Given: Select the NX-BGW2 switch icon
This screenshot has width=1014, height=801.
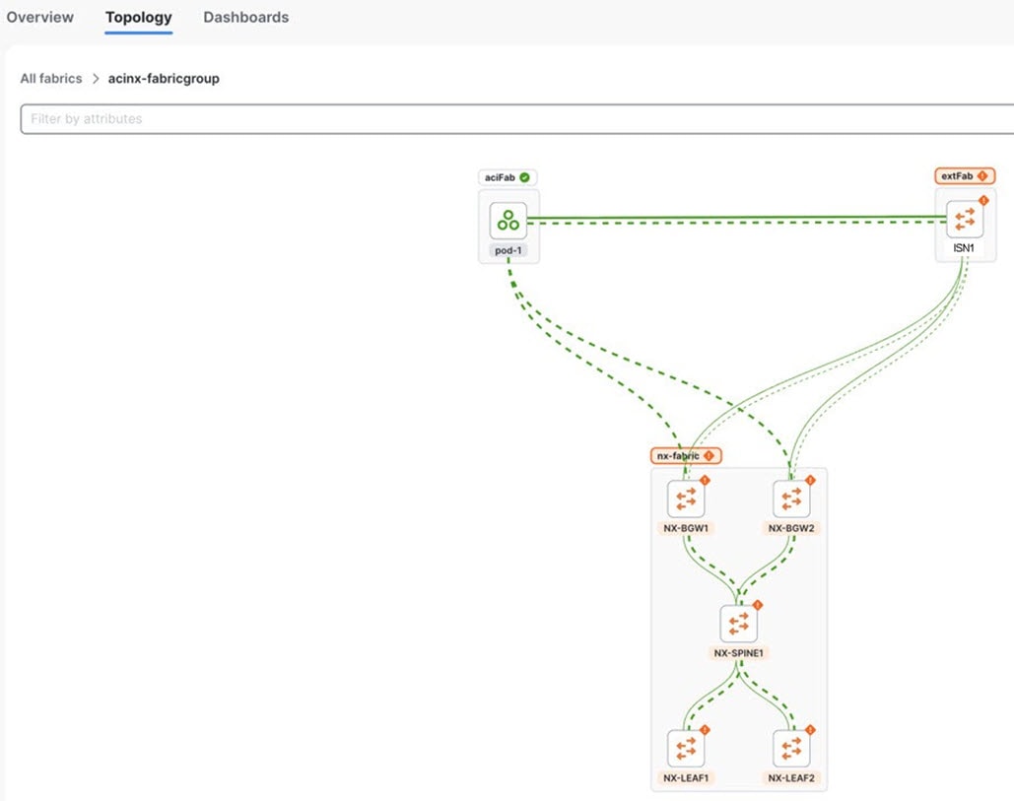Looking at the screenshot, I should tap(792, 498).
